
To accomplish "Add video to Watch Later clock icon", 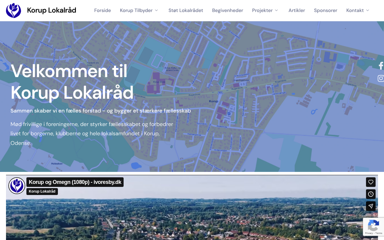I will pyautogui.click(x=371, y=194).
